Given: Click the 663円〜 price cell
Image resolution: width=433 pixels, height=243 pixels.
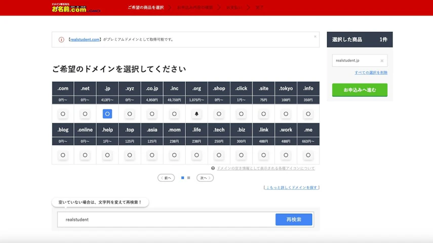Looking at the screenshot, I should click(x=308, y=141).
